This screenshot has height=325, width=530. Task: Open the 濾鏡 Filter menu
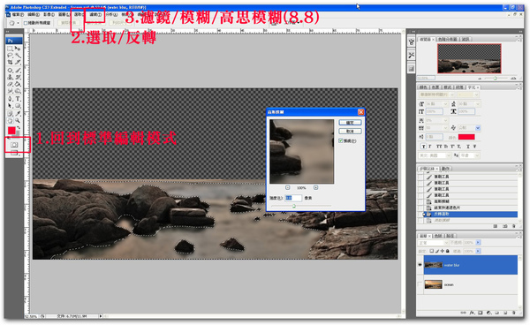(95, 14)
